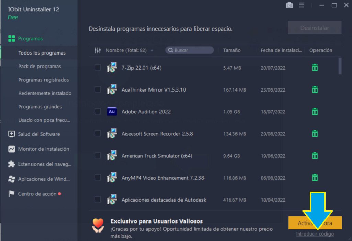The height and width of the screenshot is (241, 352).
Task: Click the trash icon for 7-Zip 22.01
Action: point(315,68)
